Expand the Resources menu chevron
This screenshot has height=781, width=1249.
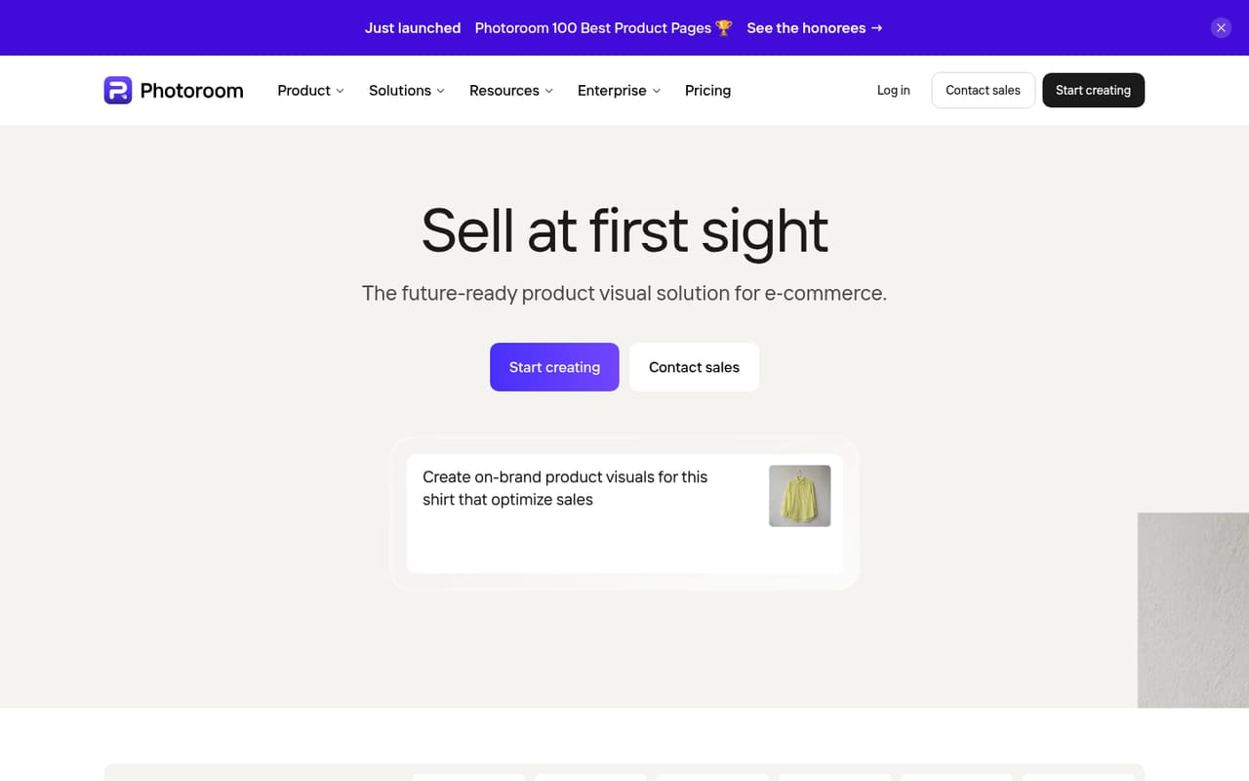click(x=549, y=91)
